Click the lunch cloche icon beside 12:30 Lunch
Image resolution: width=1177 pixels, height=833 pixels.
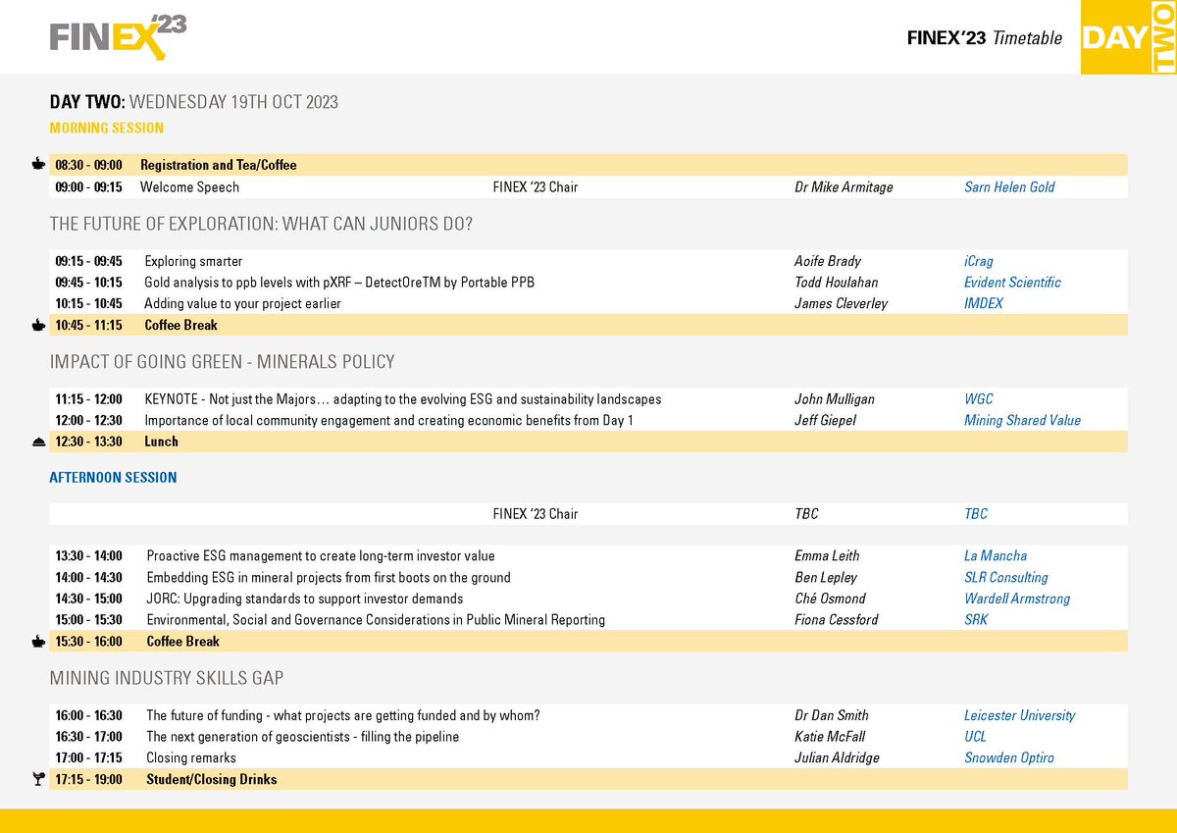point(38,442)
